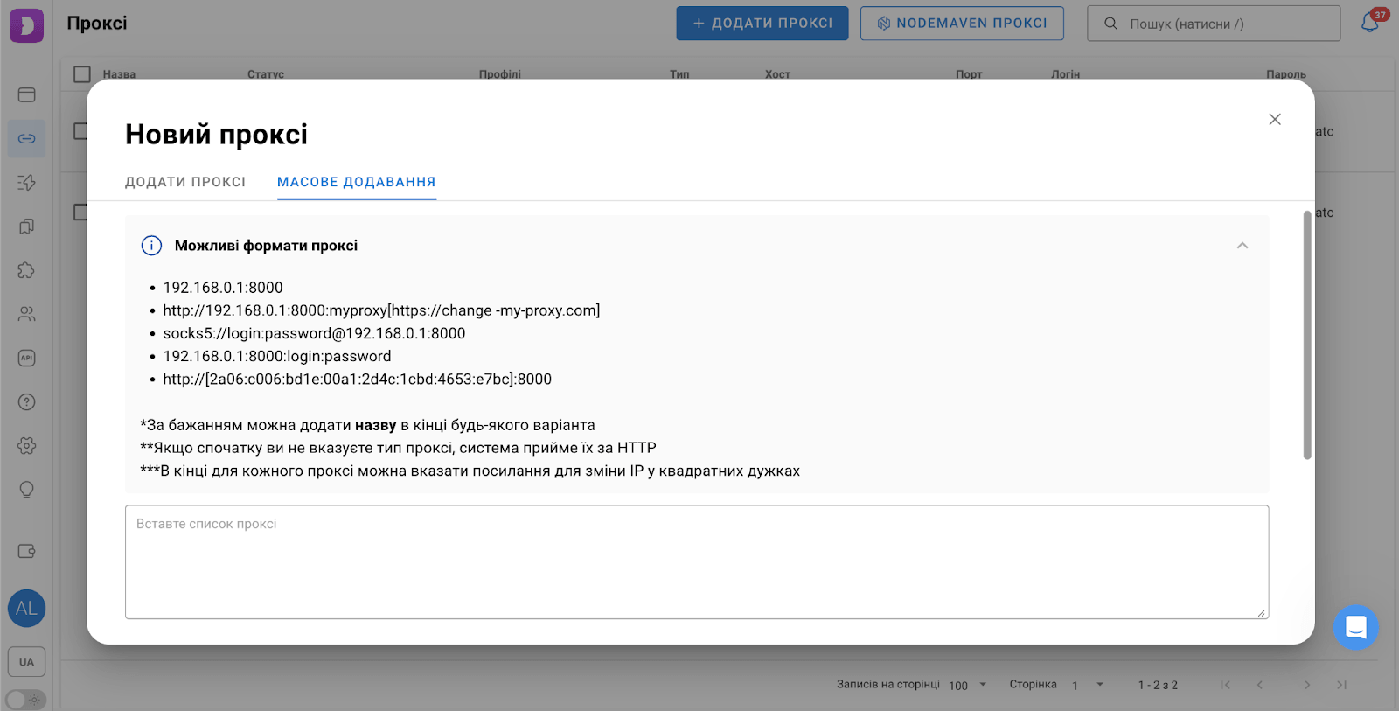Click the 'NodeMaven проксі' button

pyautogui.click(x=962, y=24)
